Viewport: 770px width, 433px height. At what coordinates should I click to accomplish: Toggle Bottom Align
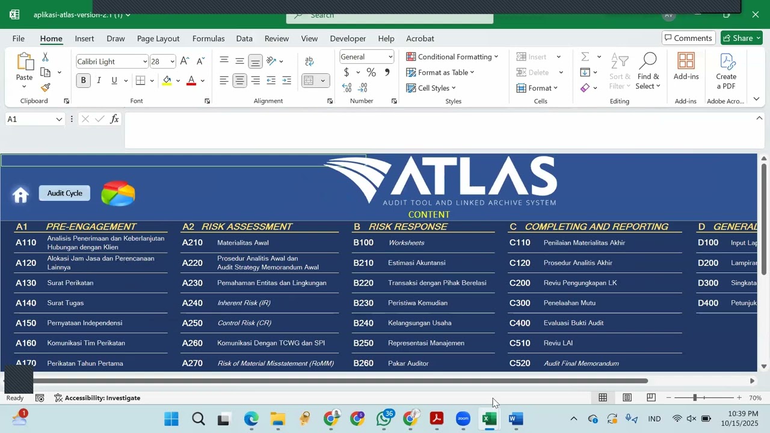(255, 61)
